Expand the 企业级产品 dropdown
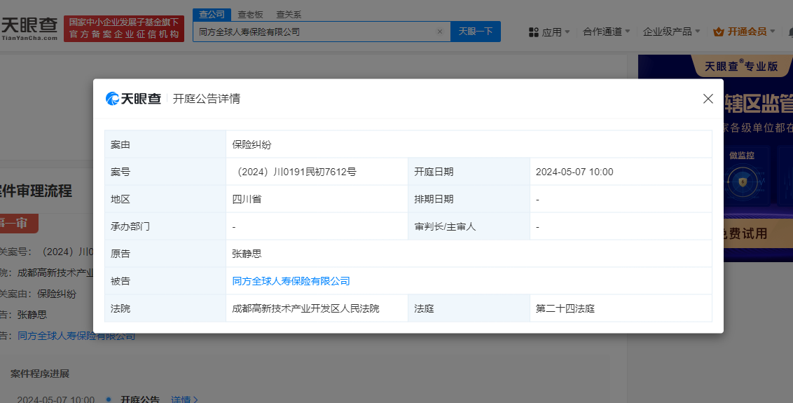This screenshot has width=793, height=403. coord(672,32)
